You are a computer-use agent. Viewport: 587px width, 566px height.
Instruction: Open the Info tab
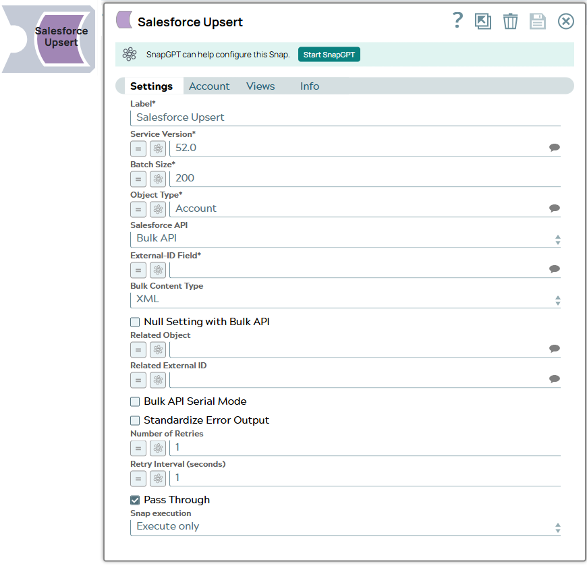(310, 86)
